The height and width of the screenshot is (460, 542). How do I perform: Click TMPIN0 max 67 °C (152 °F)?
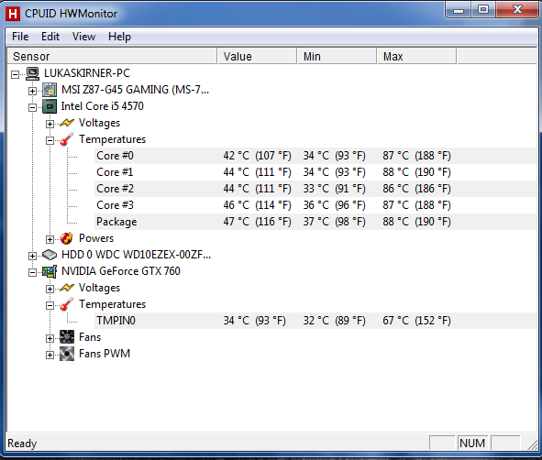click(x=416, y=321)
